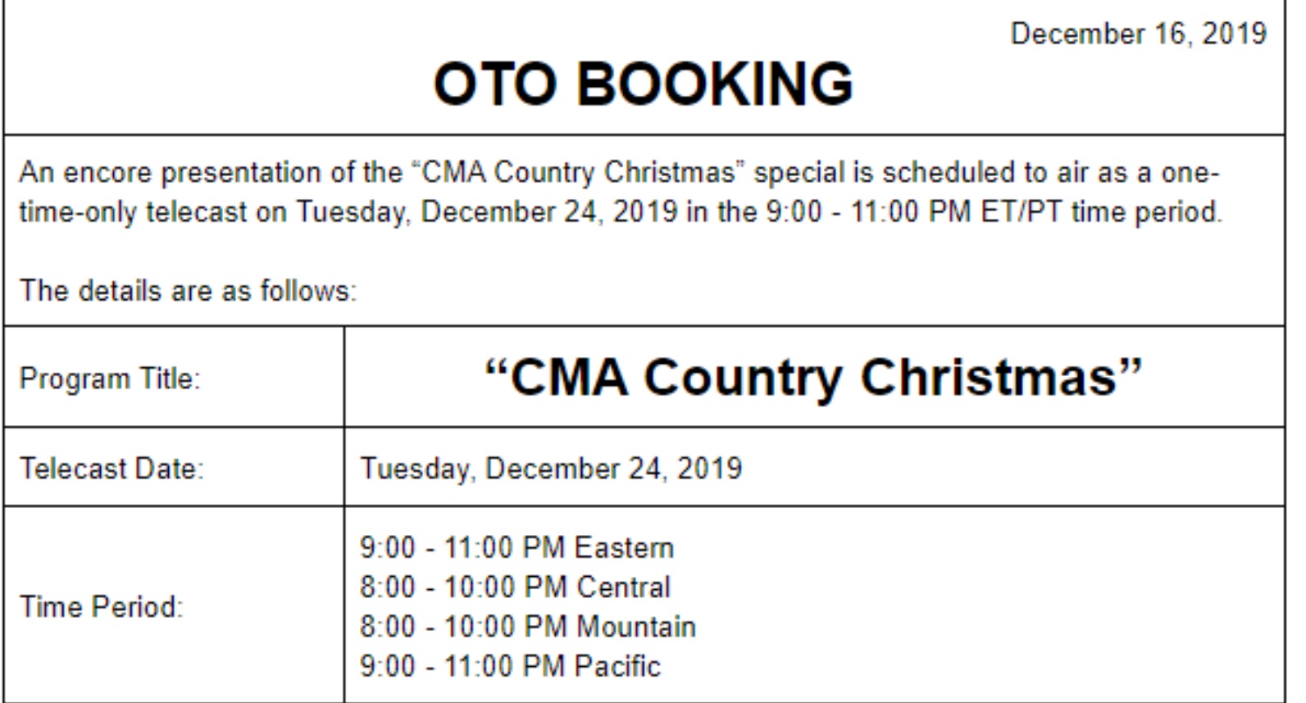Click the 8:00 - 10:00 PM Central line
1306x703 pixels.
(515, 587)
